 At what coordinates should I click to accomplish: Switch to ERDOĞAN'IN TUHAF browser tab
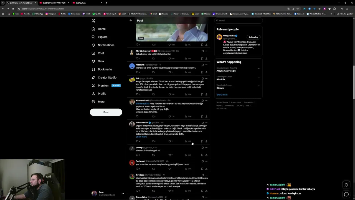54,3
